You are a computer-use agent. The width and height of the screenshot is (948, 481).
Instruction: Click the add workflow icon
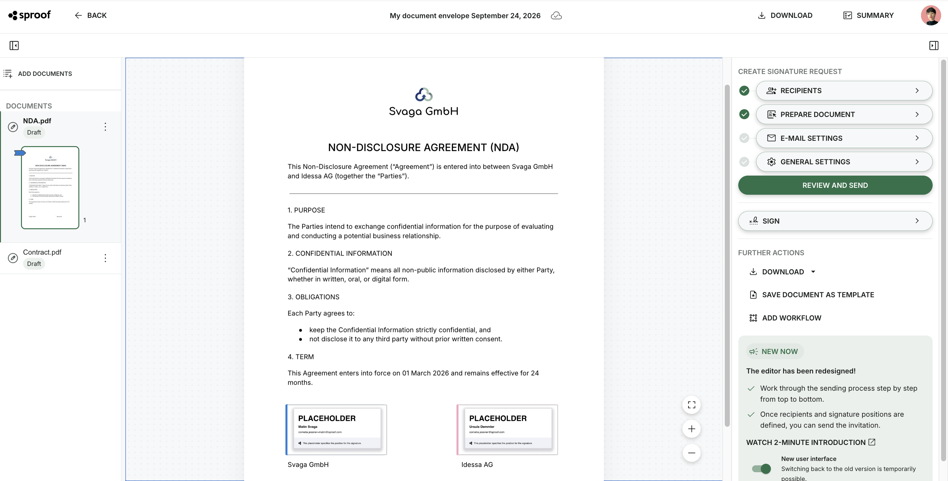(x=753, y=318)
